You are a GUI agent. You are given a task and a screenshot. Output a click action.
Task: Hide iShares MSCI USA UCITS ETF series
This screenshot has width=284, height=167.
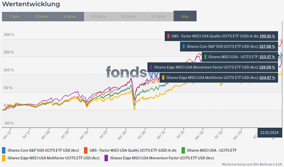pyautogui.click(x=212, y=150)
